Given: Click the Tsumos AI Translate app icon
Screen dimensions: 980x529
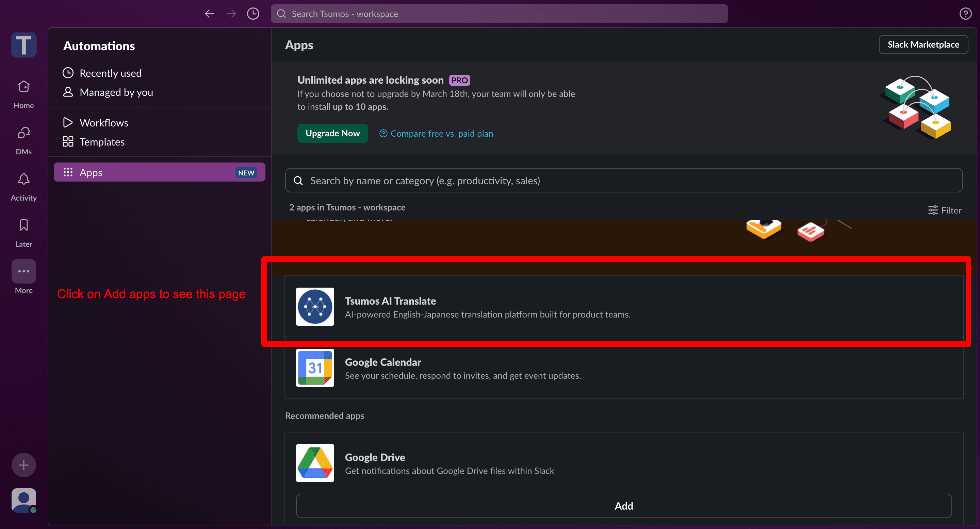Looking at the screenshot, I should point(315,307).
